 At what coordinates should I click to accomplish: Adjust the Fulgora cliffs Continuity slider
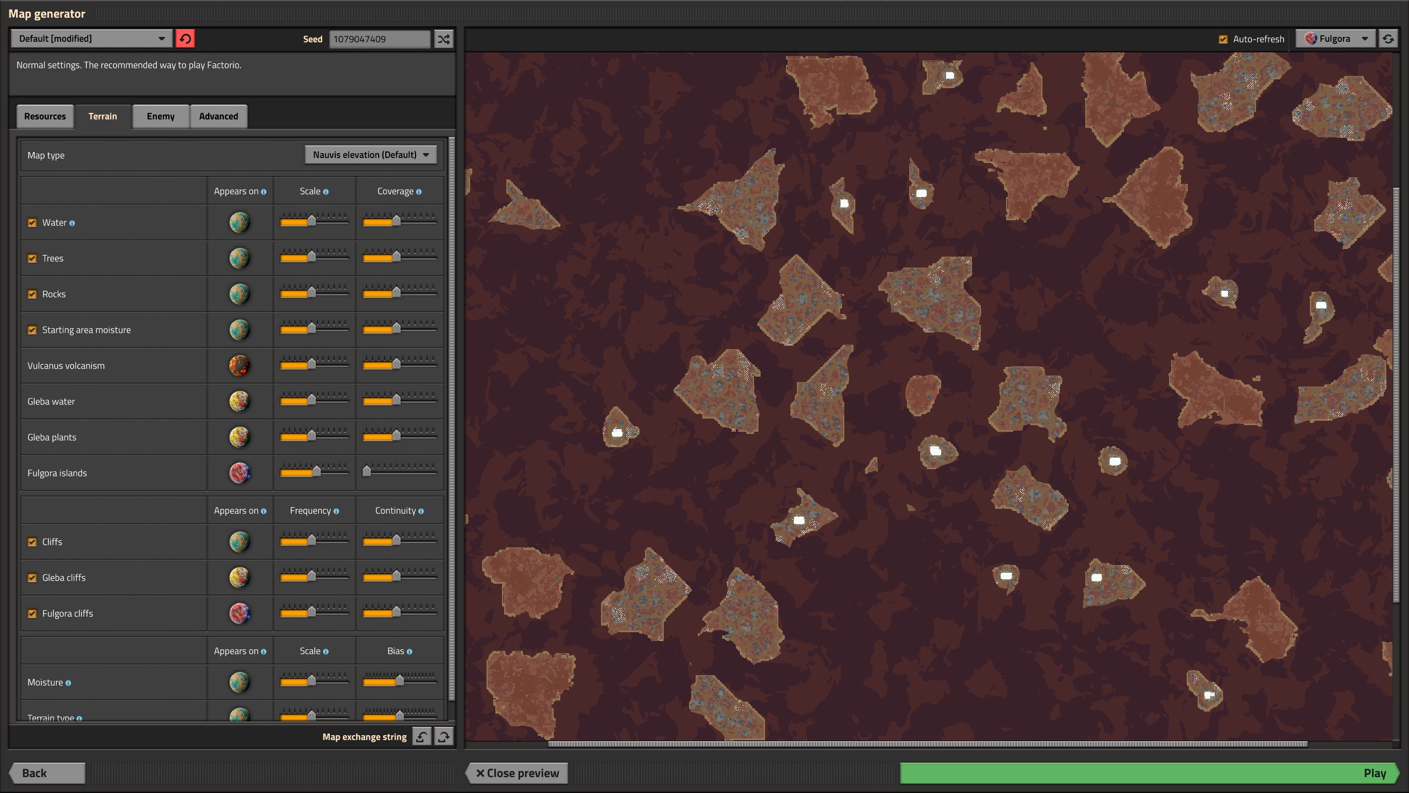tap(400, 612)
